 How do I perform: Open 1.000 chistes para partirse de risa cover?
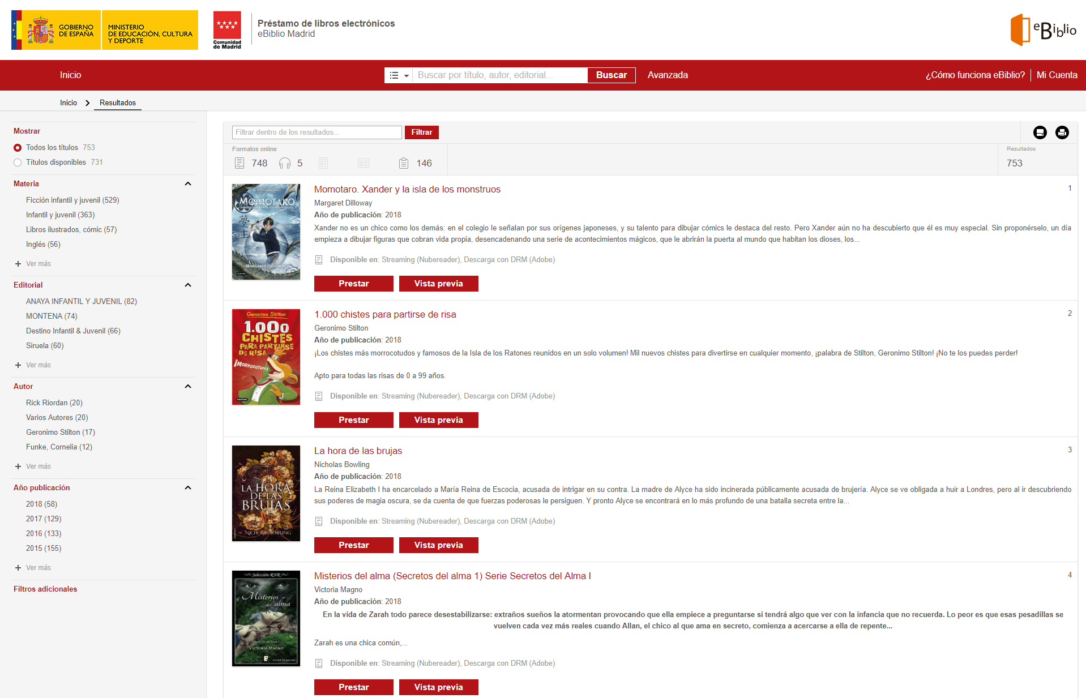pyautogui.click(x=266, y=357)
